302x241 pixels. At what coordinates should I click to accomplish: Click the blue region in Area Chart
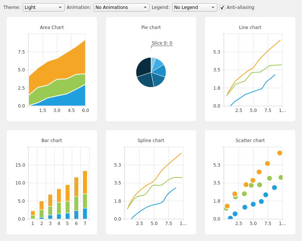75,97
